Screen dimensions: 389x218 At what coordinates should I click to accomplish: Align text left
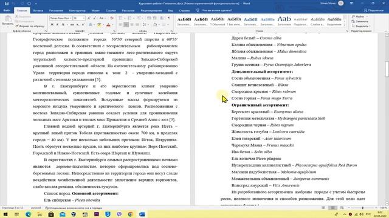[120, 25]
